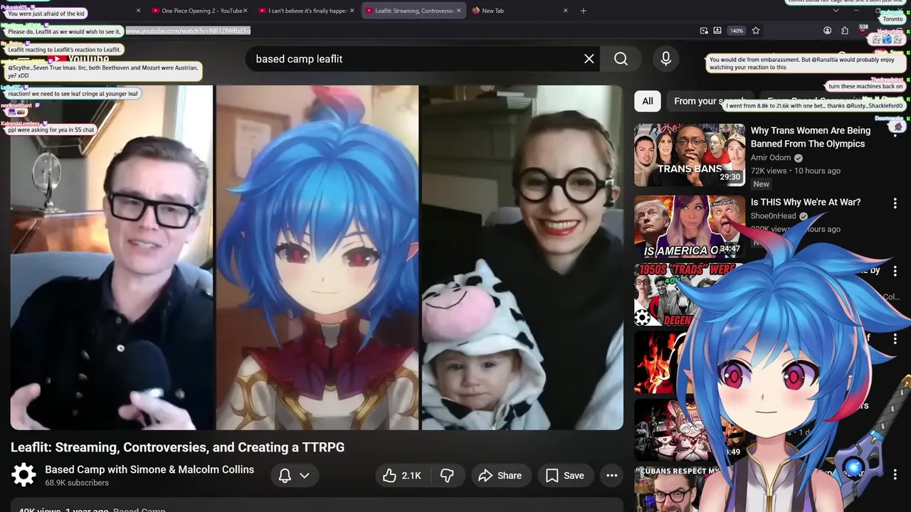The image size is (911, 512).
Task: Click the '68.9K subscribers' text
Action: 77,483
